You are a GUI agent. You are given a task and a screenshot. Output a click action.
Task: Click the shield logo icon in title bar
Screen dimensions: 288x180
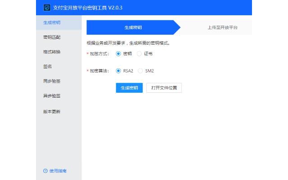click(x=47, y=8)
